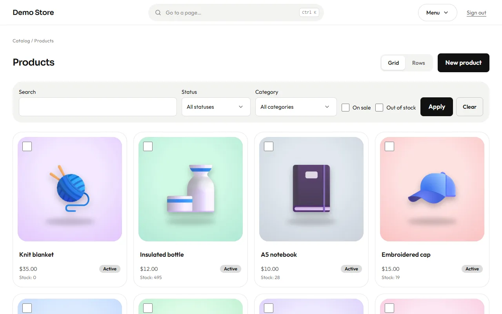The width and height of the screenshot is (502, 314).
Task: Click the Ctrl K shortcut badge
Action: pos(309,13)
